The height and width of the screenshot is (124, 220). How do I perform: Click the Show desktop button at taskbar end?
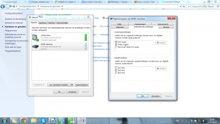(x=219, y=121)
